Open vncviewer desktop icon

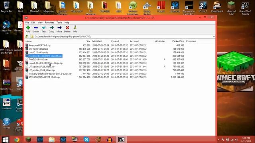6,104
